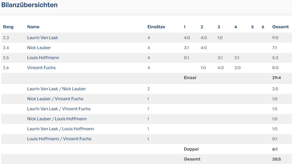292x164 pixels.
Task: Open doubles pair Laurin Van Laak / Louis Hoffmann
Action: point(60,129)
